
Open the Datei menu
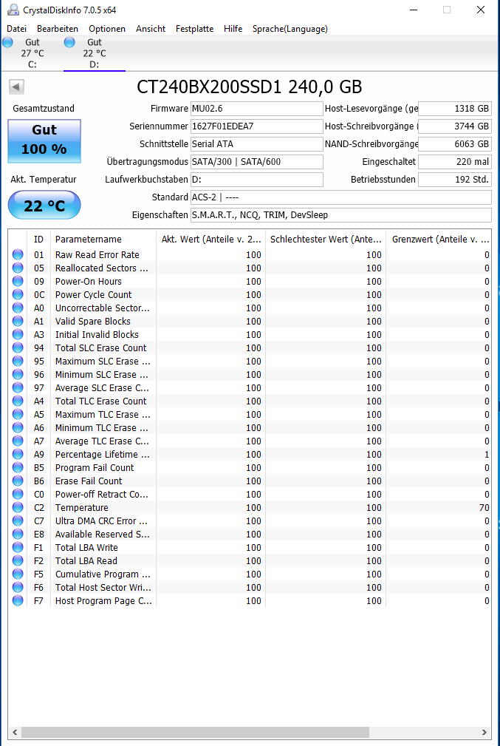click(x=17, y=29)
